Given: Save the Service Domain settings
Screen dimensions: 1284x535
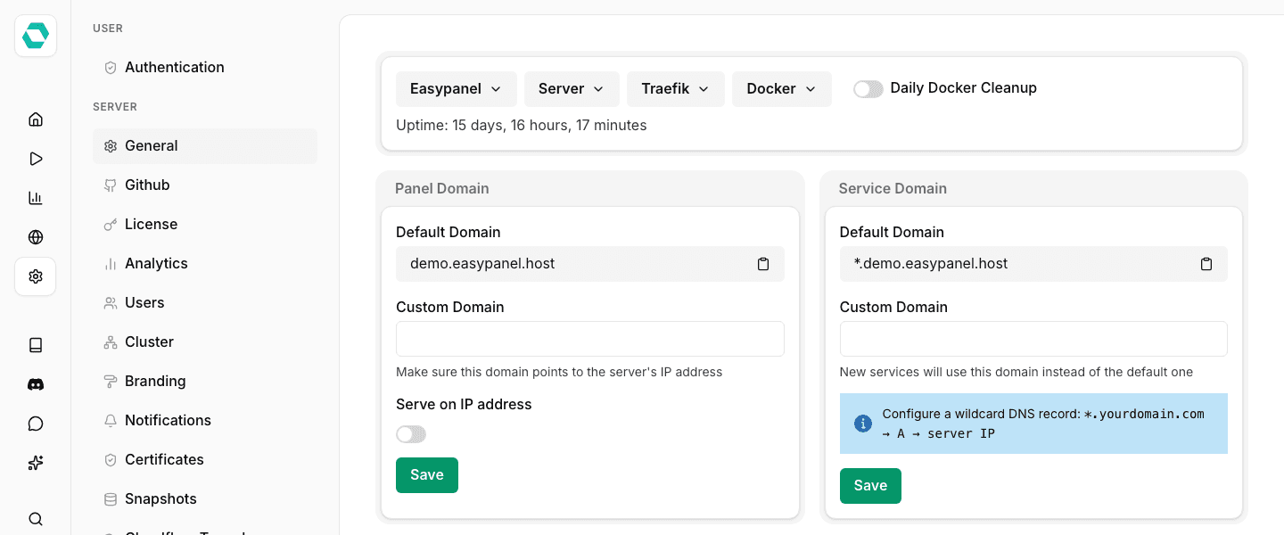Looking at the screenshot, I should click(870, 486).
